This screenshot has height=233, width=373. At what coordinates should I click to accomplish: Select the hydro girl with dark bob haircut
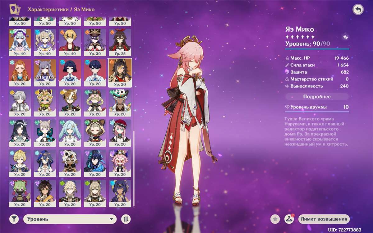[70, 73]
